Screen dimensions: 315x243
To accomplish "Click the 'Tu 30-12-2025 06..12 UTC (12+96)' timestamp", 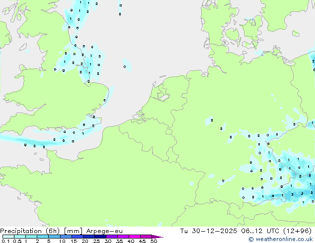I will click(246, 231).
